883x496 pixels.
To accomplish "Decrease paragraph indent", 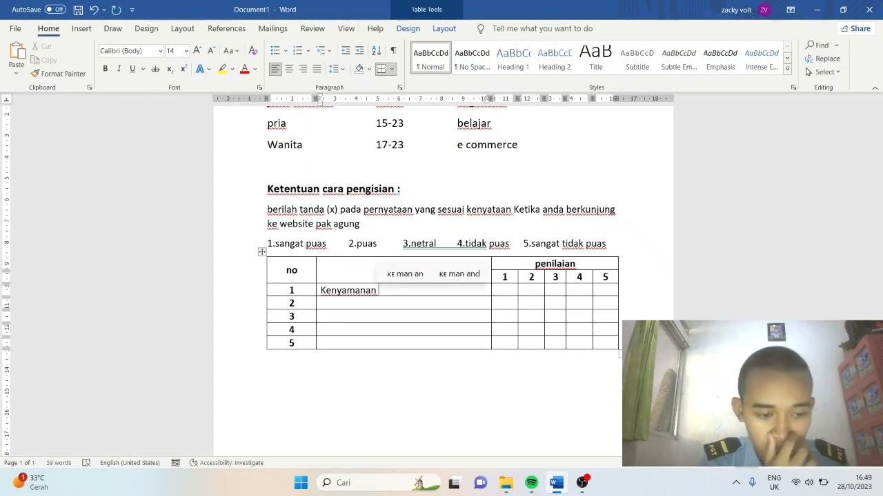I will [346, 50].
